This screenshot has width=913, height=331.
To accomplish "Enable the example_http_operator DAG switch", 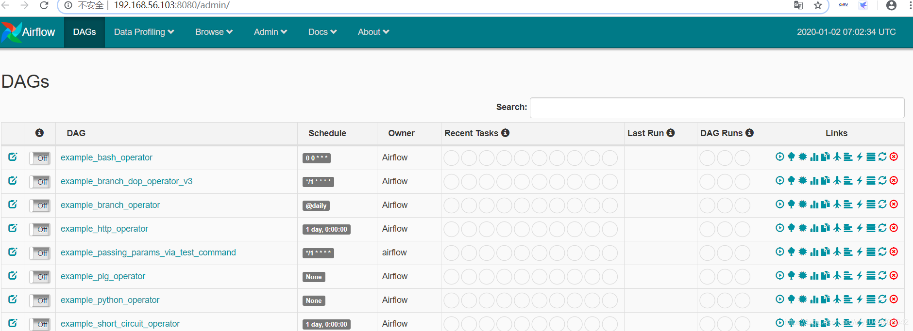I will (40, 229).
